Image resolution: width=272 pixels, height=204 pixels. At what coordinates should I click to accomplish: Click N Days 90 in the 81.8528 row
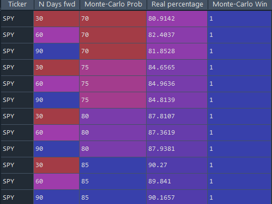click(56, 51)
